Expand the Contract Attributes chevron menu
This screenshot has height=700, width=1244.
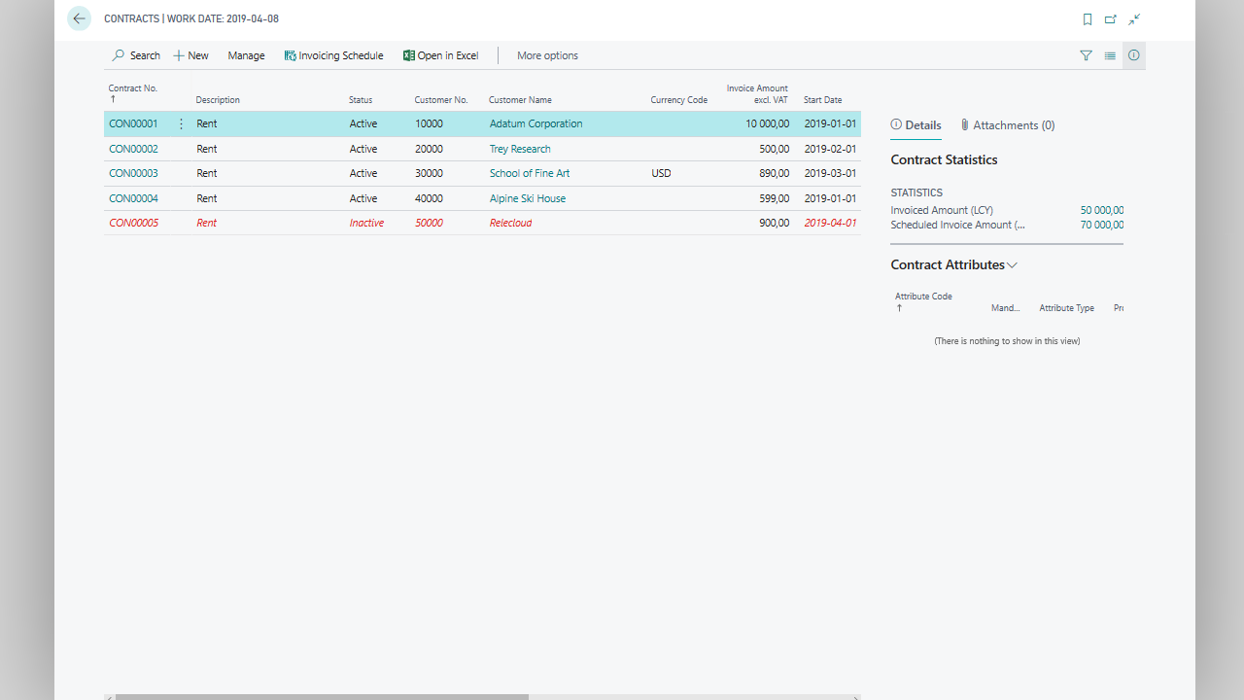(x=1012, y=264)
